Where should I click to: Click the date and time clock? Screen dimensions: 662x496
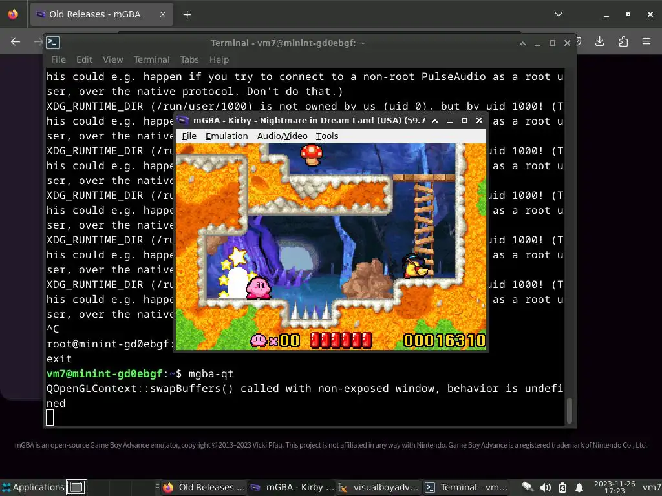click(614, 487)
